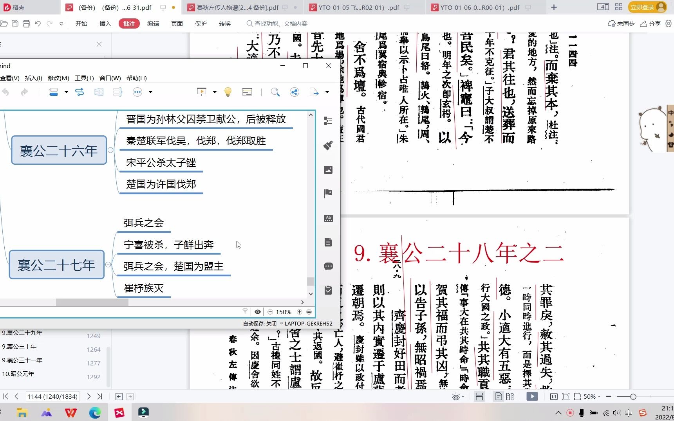674x421 pixels.
Task: Click the XMind filter funnel icon
Action: click(x=245, y=311)
